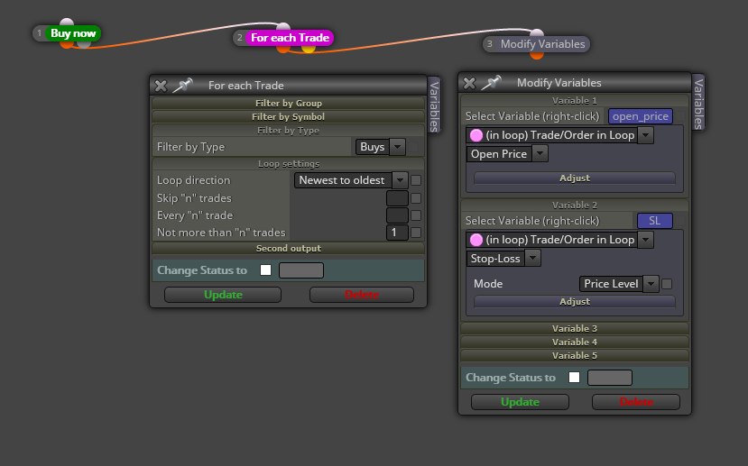748x466 pixels.
Task: Select the For each Trade node
Action: tap(290, 38)
